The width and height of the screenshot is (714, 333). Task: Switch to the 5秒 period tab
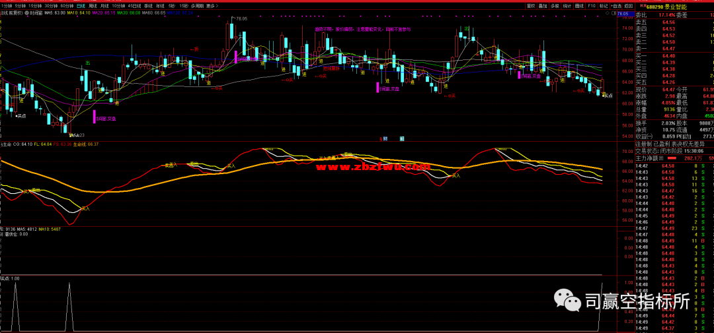point(172,6)
